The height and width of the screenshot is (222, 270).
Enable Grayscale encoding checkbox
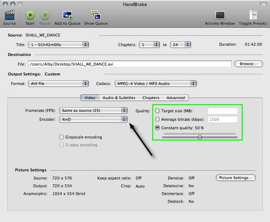pos(61,137)
